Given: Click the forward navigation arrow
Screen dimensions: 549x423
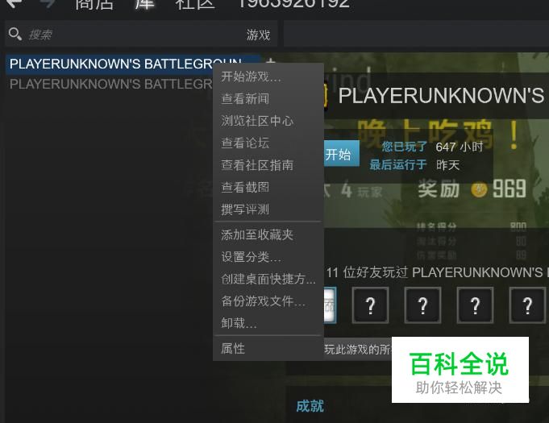Looking at the screenshot, I should pyautogui.click(x=48, y=3).
